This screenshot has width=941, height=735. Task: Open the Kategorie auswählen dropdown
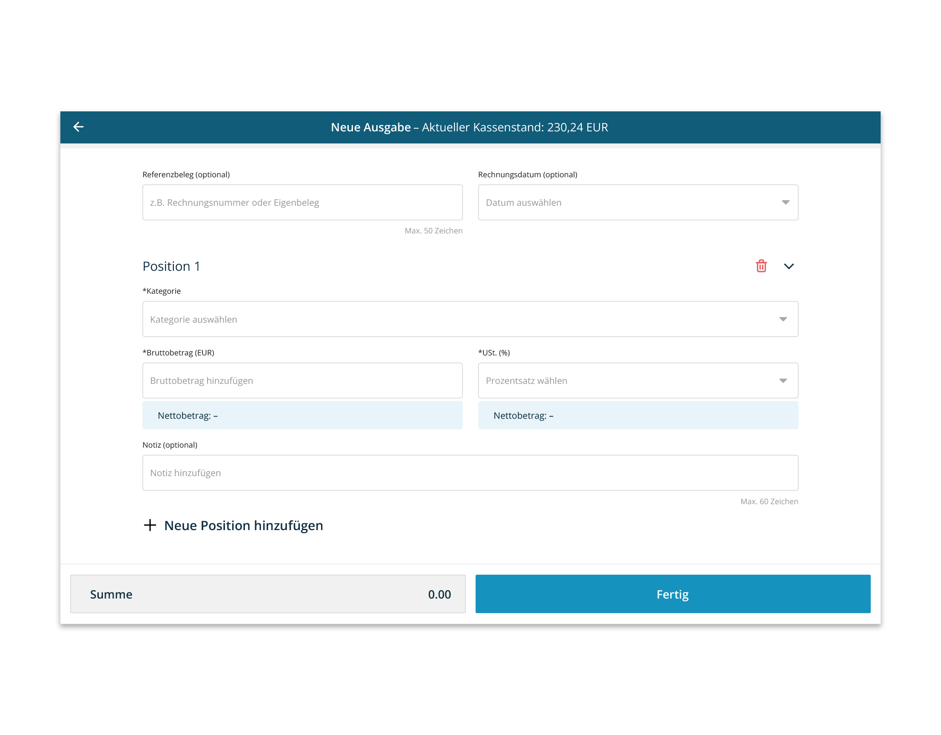point(469,319)
